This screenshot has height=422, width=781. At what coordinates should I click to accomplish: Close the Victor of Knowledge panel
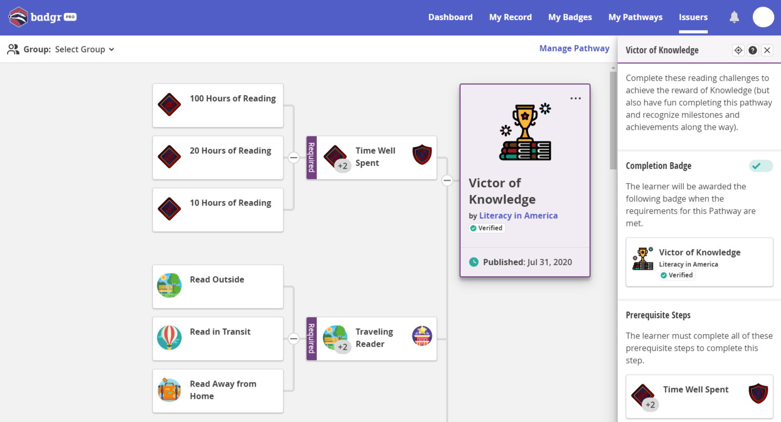[x=767, y=50]
